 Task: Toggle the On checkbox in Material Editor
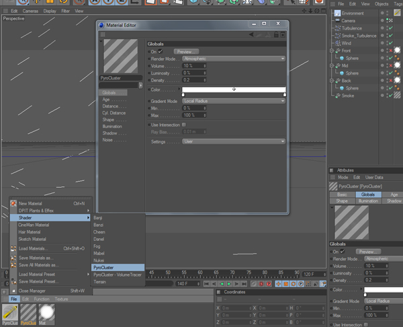pyautogui.click(x=160, y=51)
